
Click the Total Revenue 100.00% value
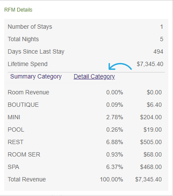click(111, 179)
